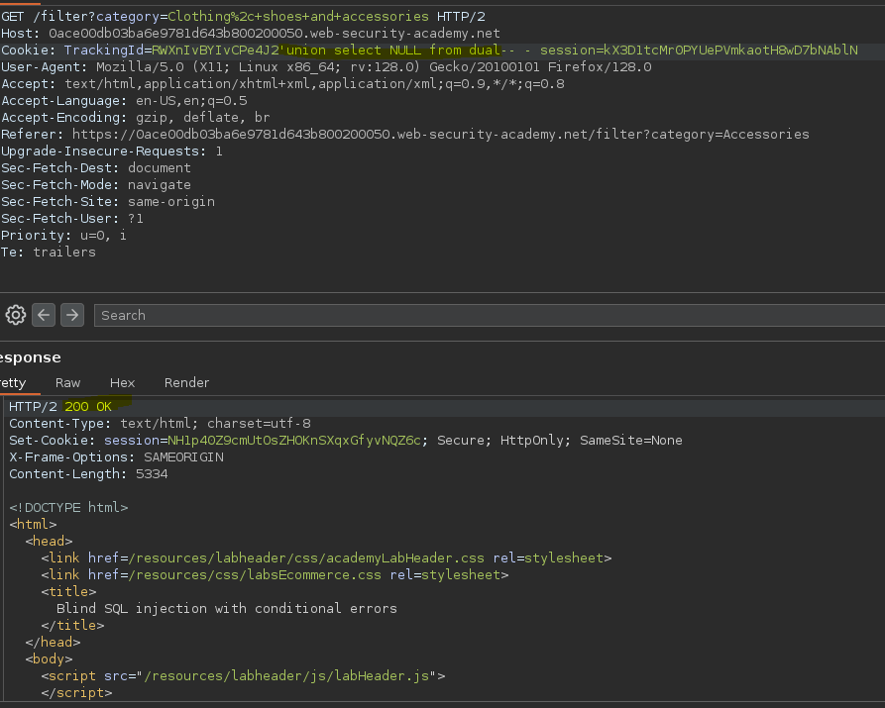Switch to the Raw response tab
Image resolution: width=885 pixels, height=708 pixels.
pyautogui.click(x=67, y=382)
